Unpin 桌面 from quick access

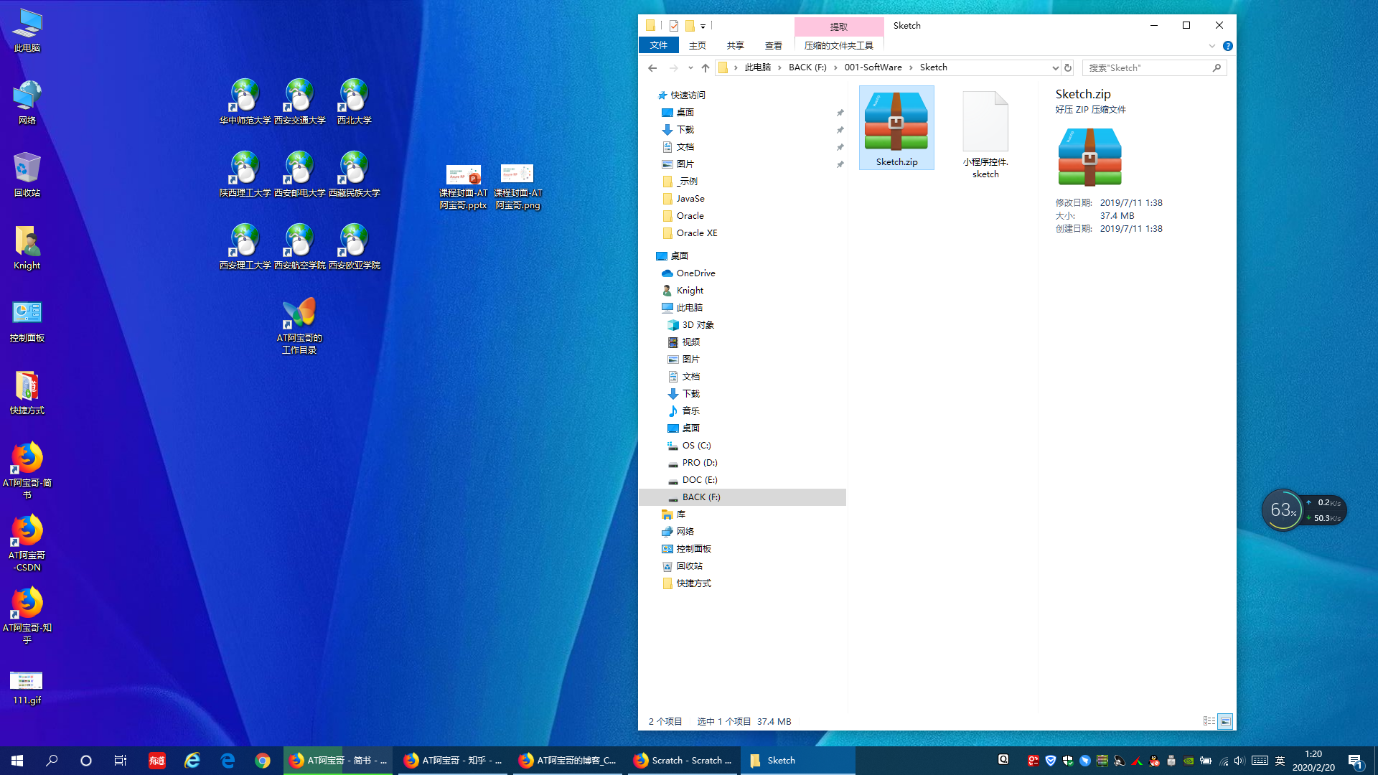coord(840,113)
